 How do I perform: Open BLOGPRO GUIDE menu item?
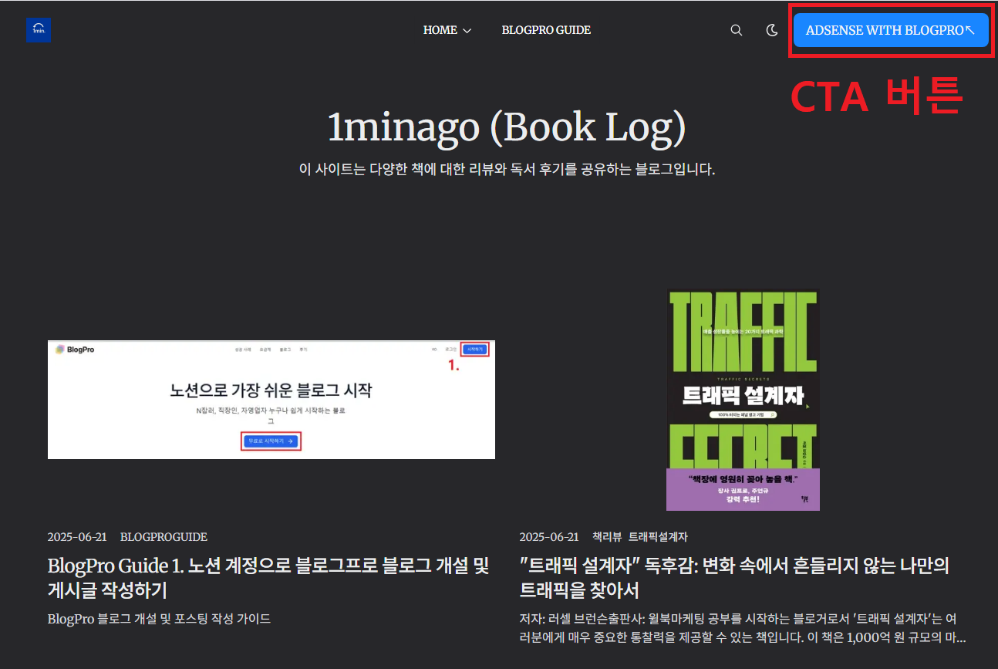[546, 30]
